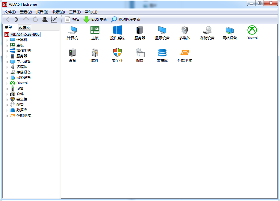Image resolution: width=280 pixels, height=201 pixels.
Task: Expand the 安全性 tree node arrow
Action: tap(7, 100)
